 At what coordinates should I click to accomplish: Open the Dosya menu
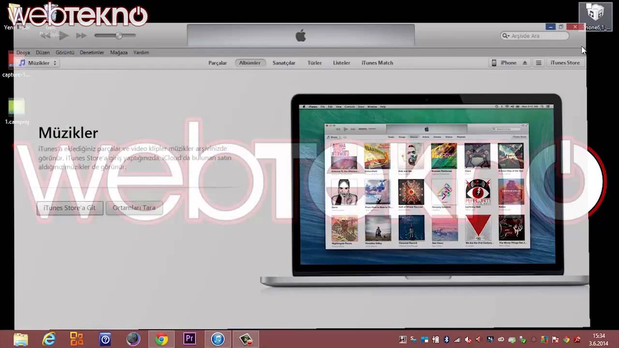(x=23, y=52)
